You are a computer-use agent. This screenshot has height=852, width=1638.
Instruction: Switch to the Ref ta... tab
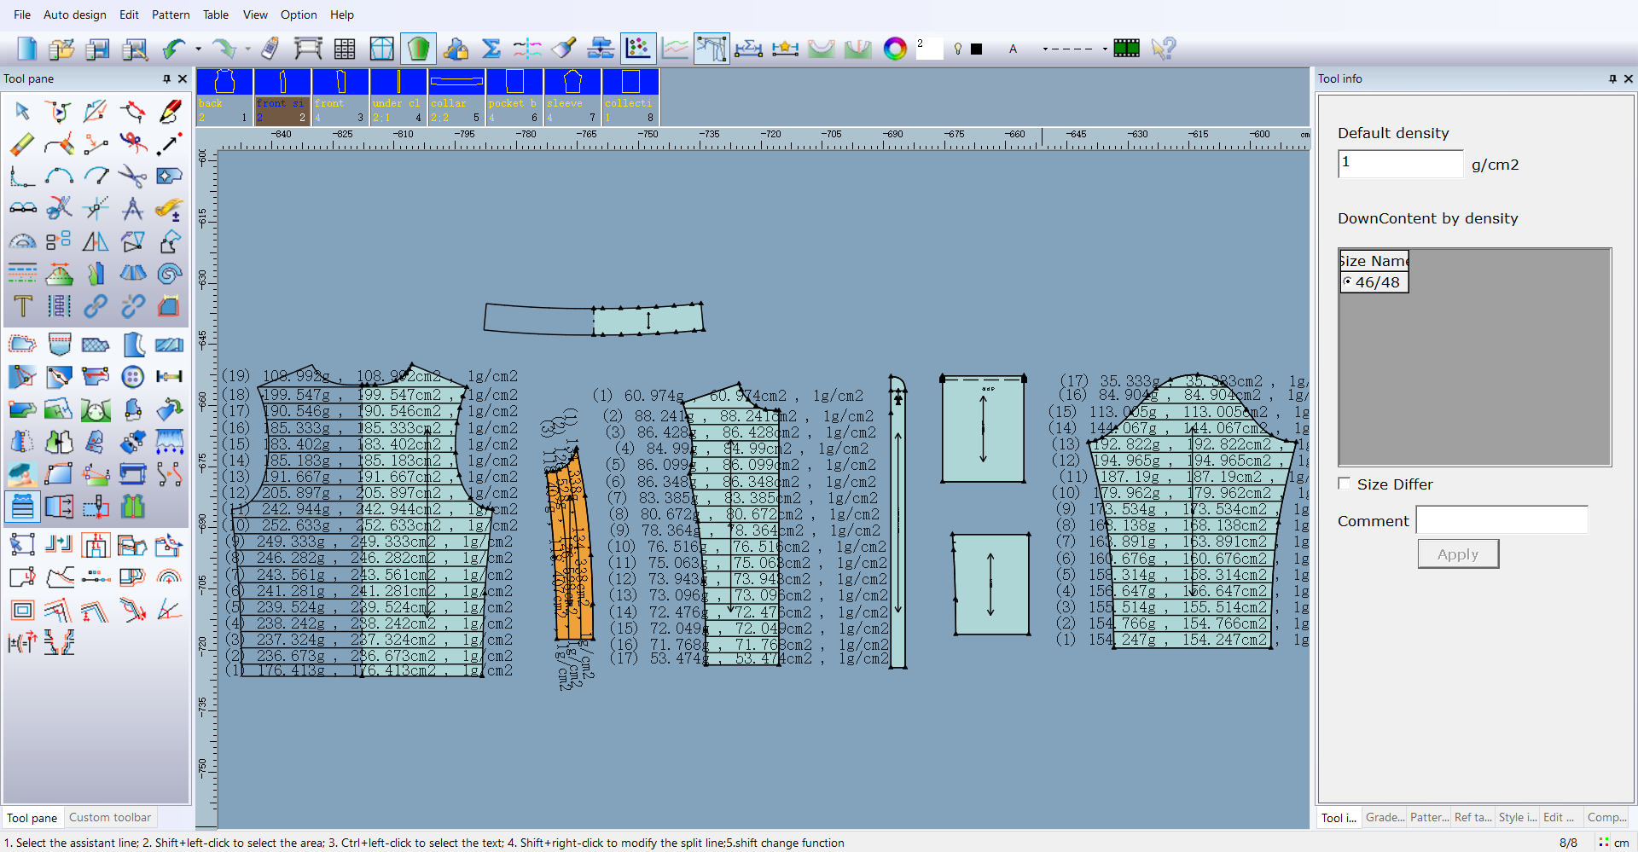(x=1472, y=817)
